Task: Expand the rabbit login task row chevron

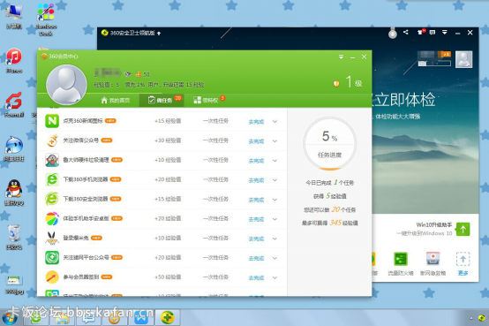Action: point(275,239)
